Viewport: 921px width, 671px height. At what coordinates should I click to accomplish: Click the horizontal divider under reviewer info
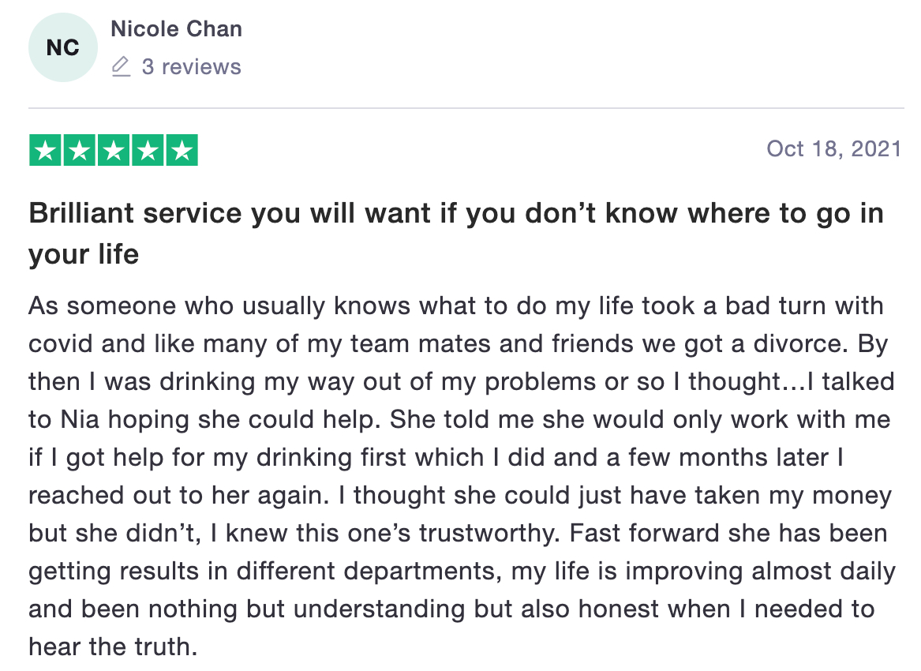coord(466,108)
